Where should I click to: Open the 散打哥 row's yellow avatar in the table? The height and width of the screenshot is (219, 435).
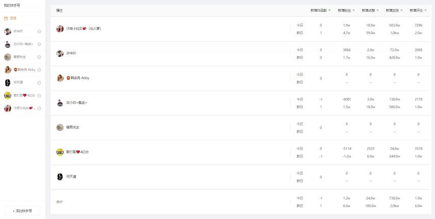pyautogui.click(x=60, y=152)
